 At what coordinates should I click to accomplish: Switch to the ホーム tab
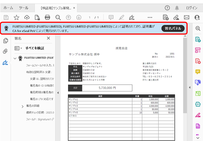click(8, 8)
